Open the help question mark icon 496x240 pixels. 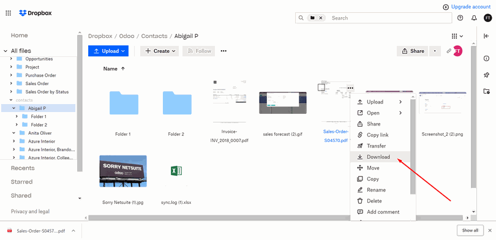(x=460, y=18)
